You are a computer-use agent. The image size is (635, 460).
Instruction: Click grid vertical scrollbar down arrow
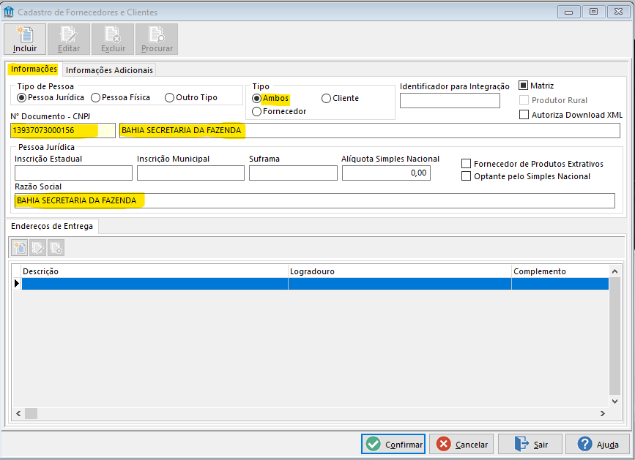[614, 401]
